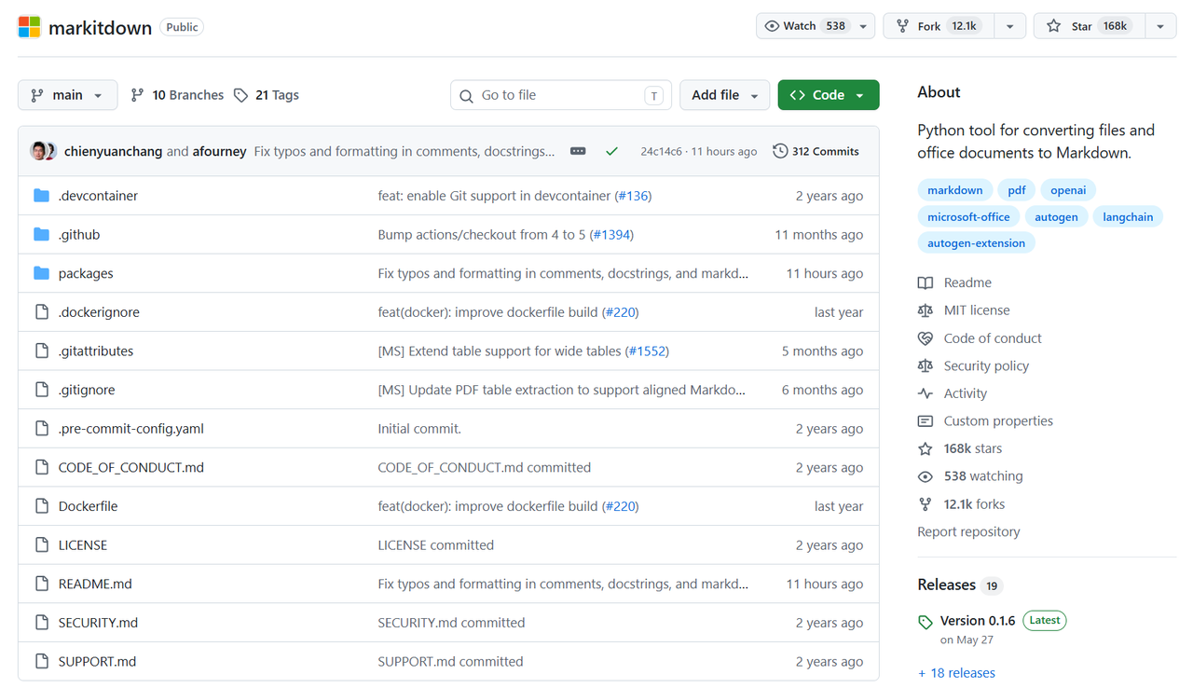
Task: Open the Fork options dropdown arrow
Action: 1009,26
